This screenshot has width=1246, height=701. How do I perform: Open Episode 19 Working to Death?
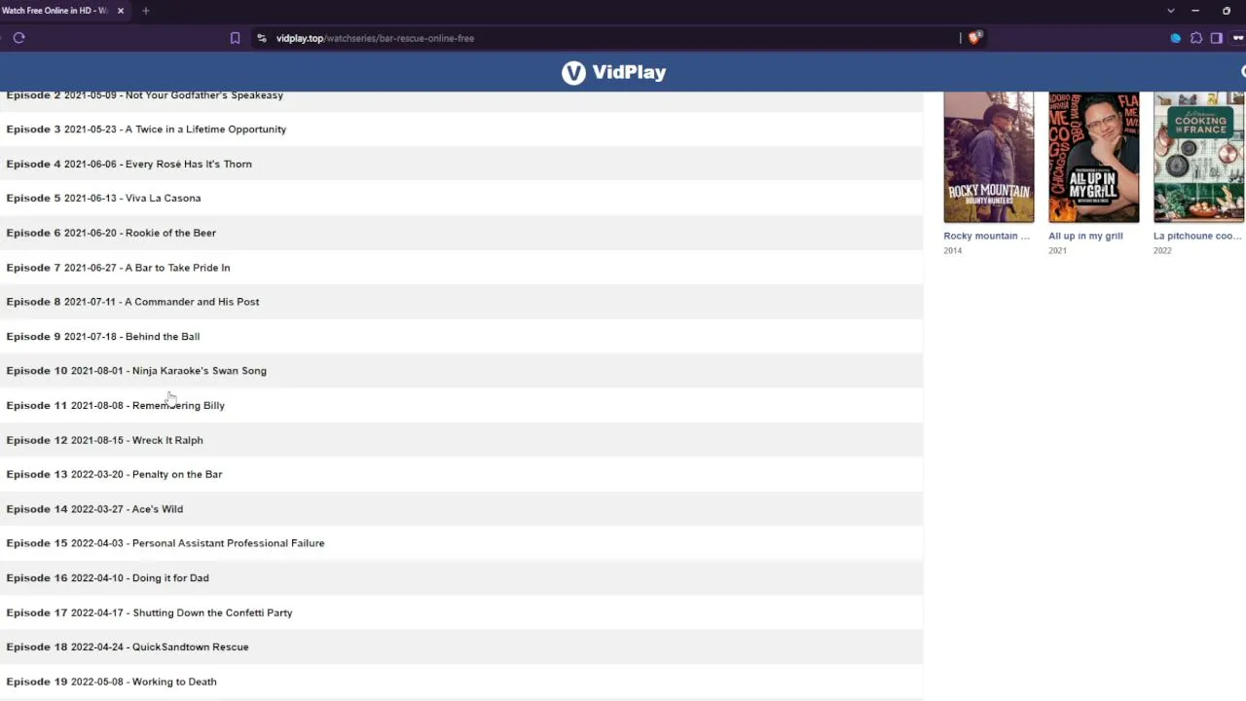(x=461, y=683)
